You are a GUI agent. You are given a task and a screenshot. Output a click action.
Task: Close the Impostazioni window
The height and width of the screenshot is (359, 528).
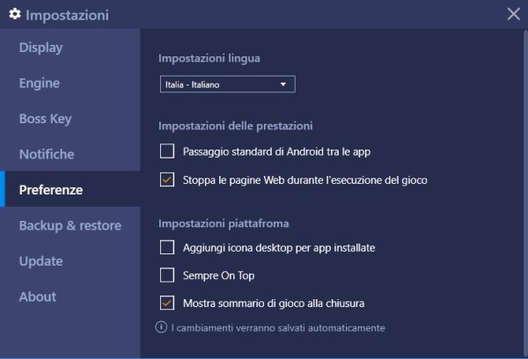[514, 14]
